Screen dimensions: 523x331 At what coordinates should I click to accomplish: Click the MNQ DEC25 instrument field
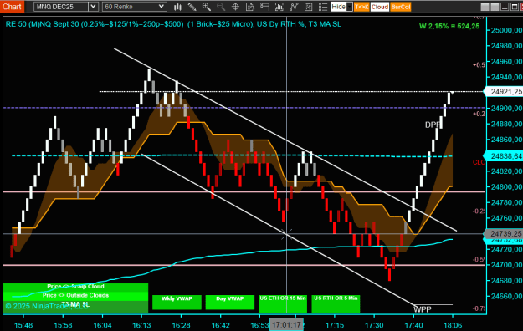click(x=61, y=7)
